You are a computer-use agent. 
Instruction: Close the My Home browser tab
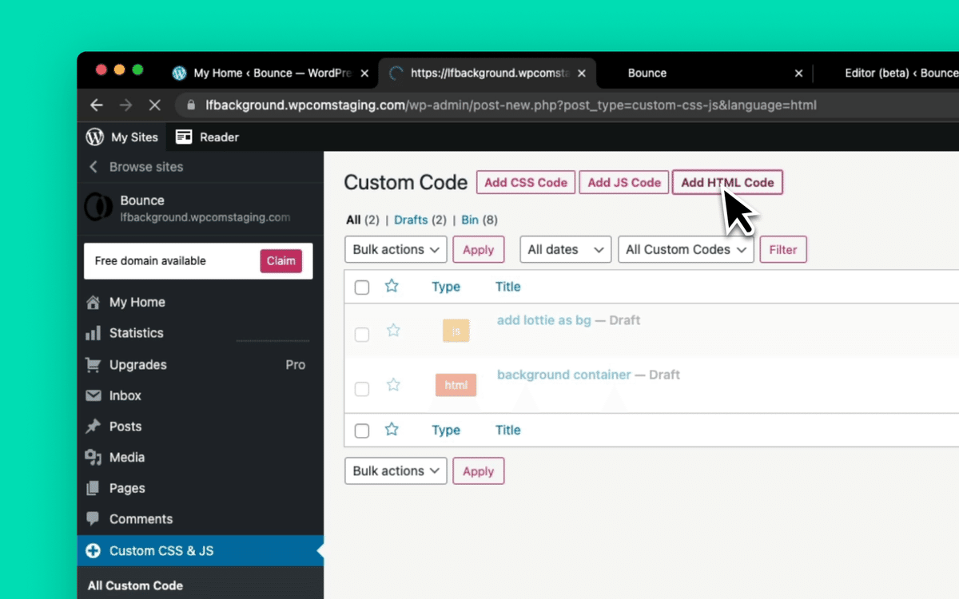(364, 73)
